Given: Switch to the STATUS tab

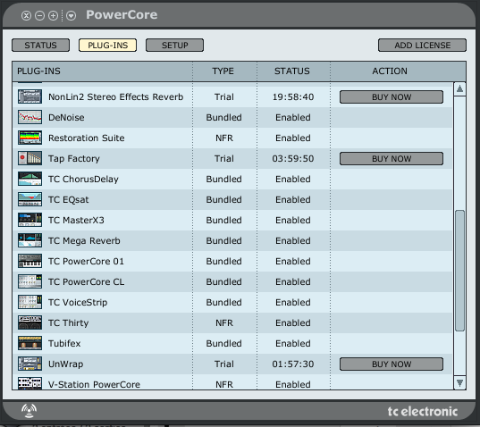Looking at the screenshot, I should (40, 46).
